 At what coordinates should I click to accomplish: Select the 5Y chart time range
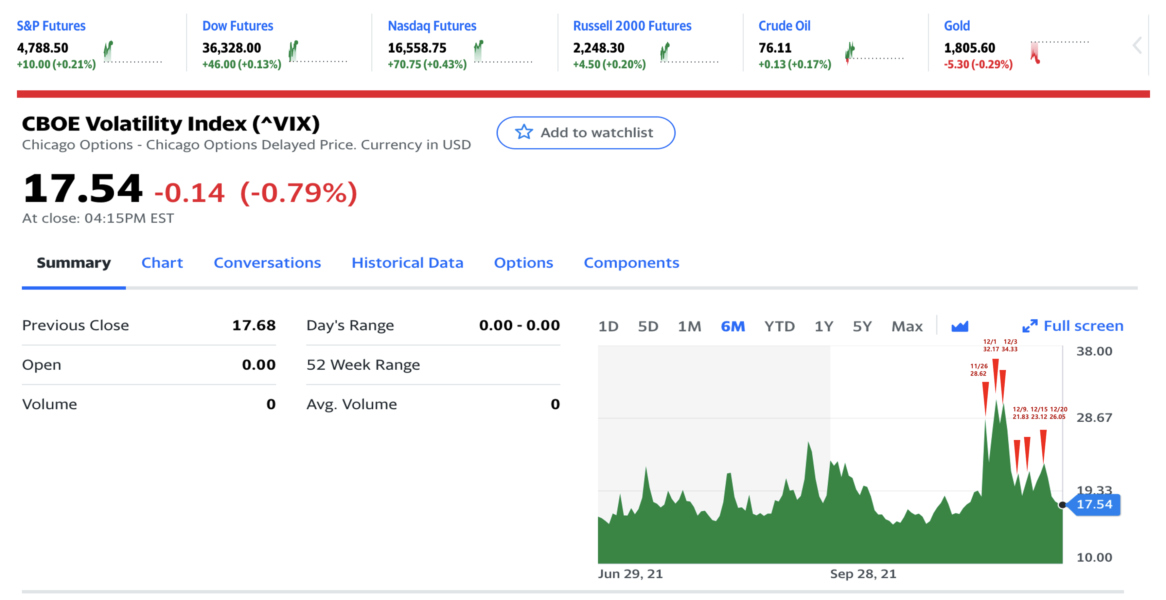[x=862, y=326]
